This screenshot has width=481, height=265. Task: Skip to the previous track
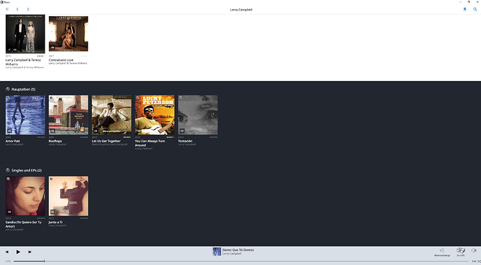(7, 252)
